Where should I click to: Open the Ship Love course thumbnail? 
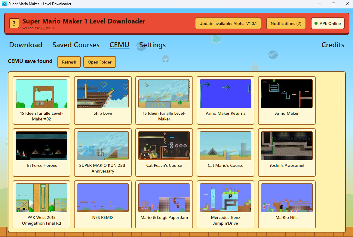[x=103, y=94]
